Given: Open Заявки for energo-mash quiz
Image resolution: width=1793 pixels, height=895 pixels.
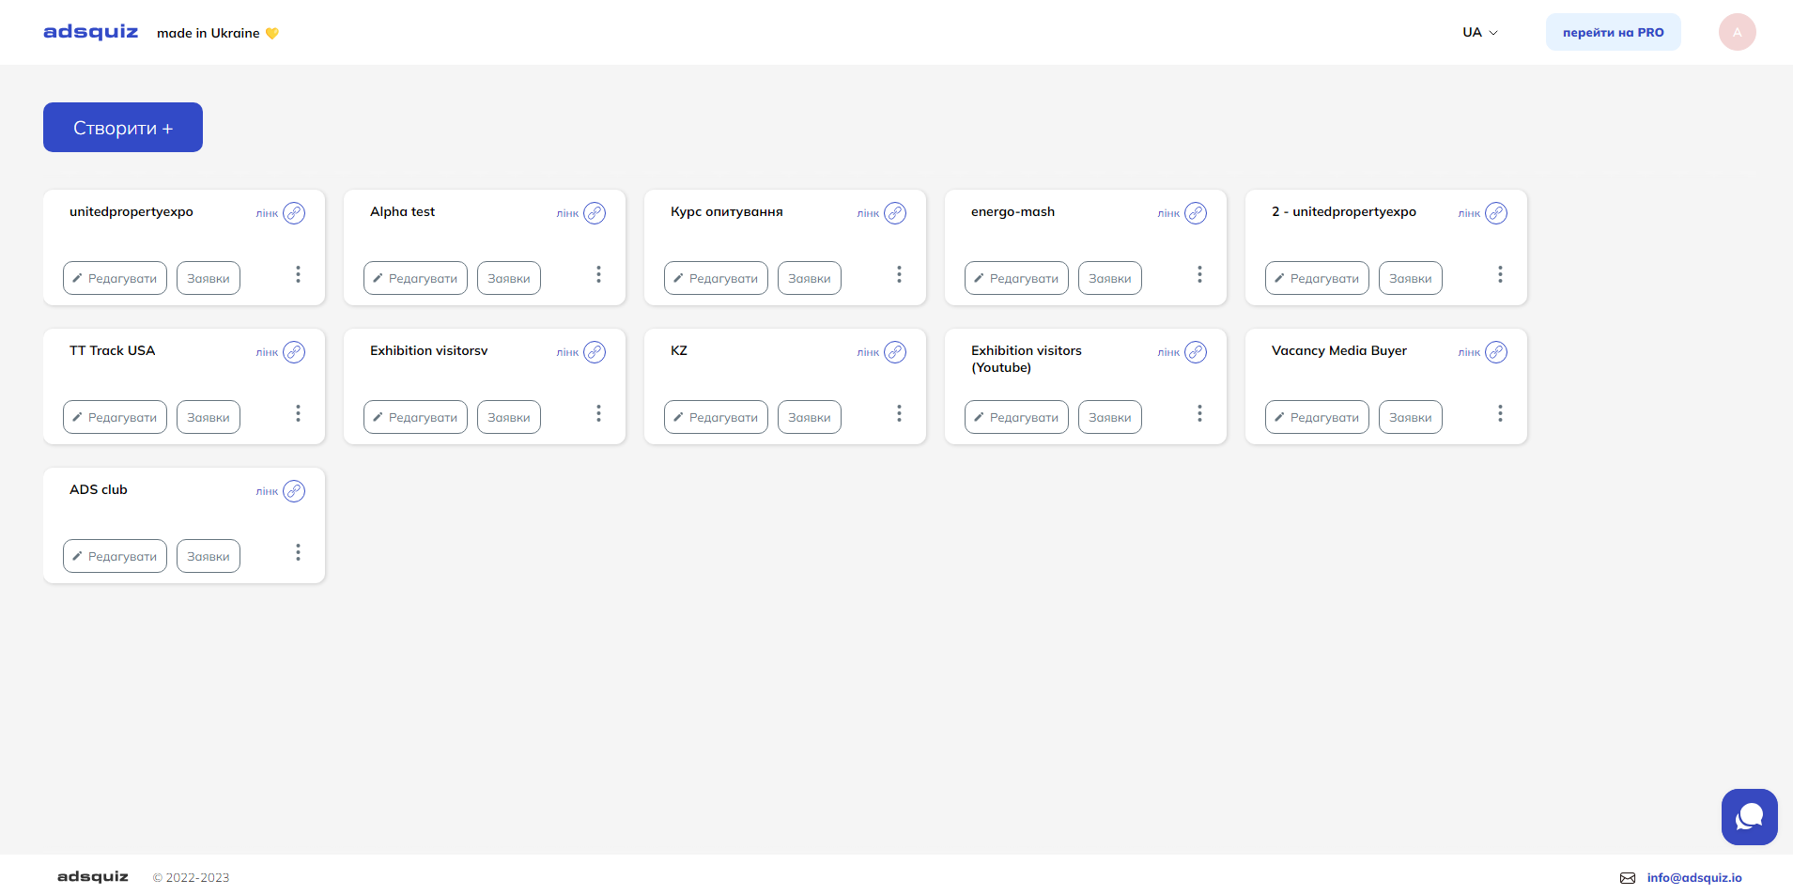Looking at the screenshot, I should point(1109,278).
